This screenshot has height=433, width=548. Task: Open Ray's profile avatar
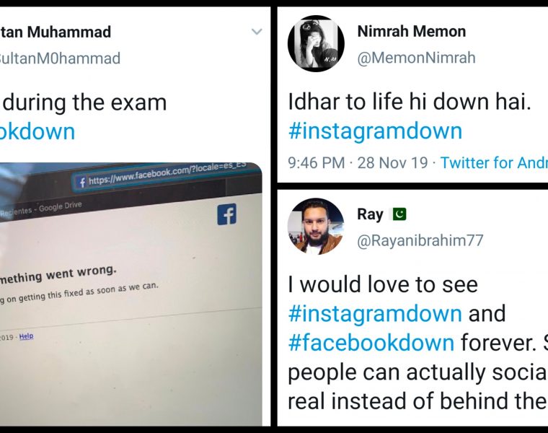[316, 226]
